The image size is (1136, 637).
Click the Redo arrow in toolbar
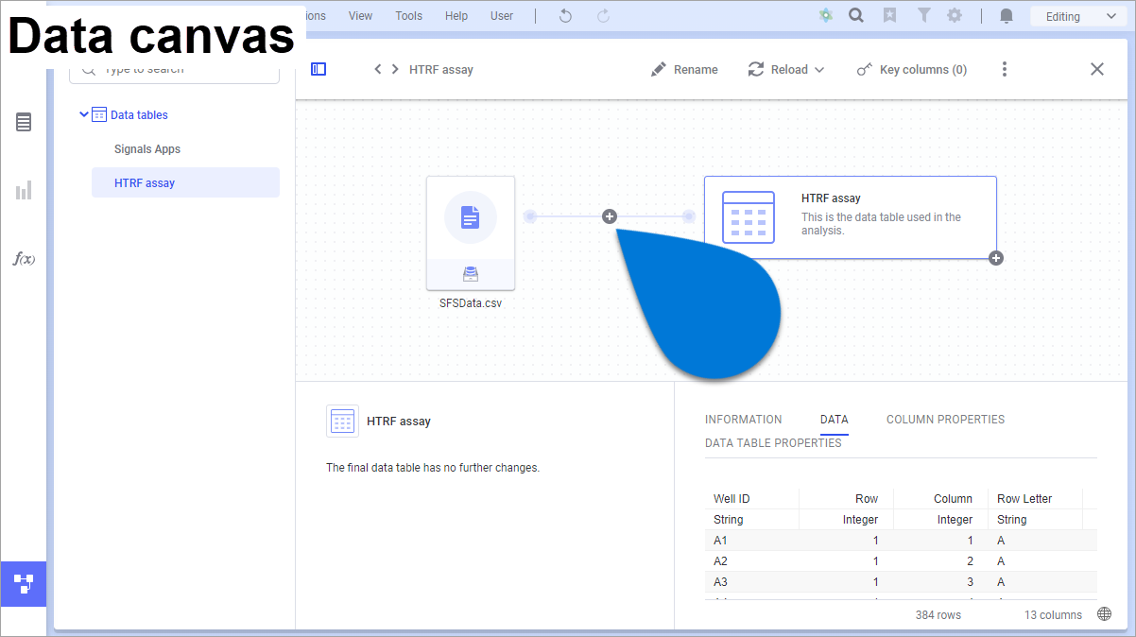pos(603,16)
